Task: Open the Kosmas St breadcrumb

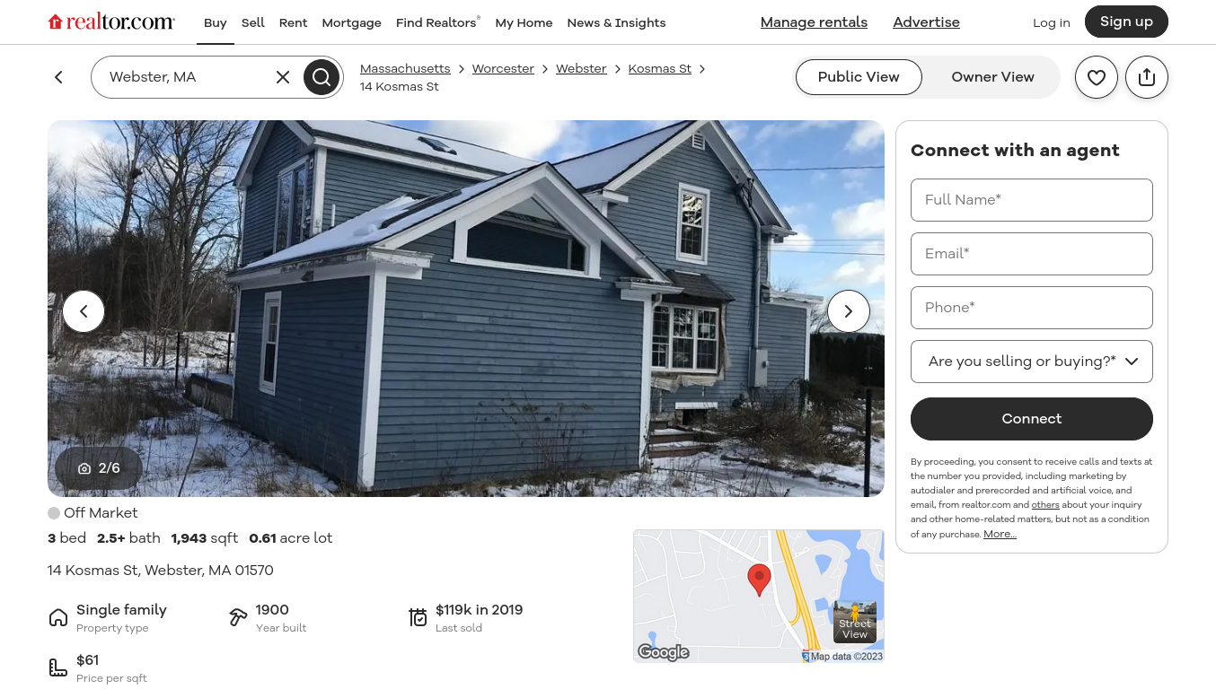Action: [660, 68]
